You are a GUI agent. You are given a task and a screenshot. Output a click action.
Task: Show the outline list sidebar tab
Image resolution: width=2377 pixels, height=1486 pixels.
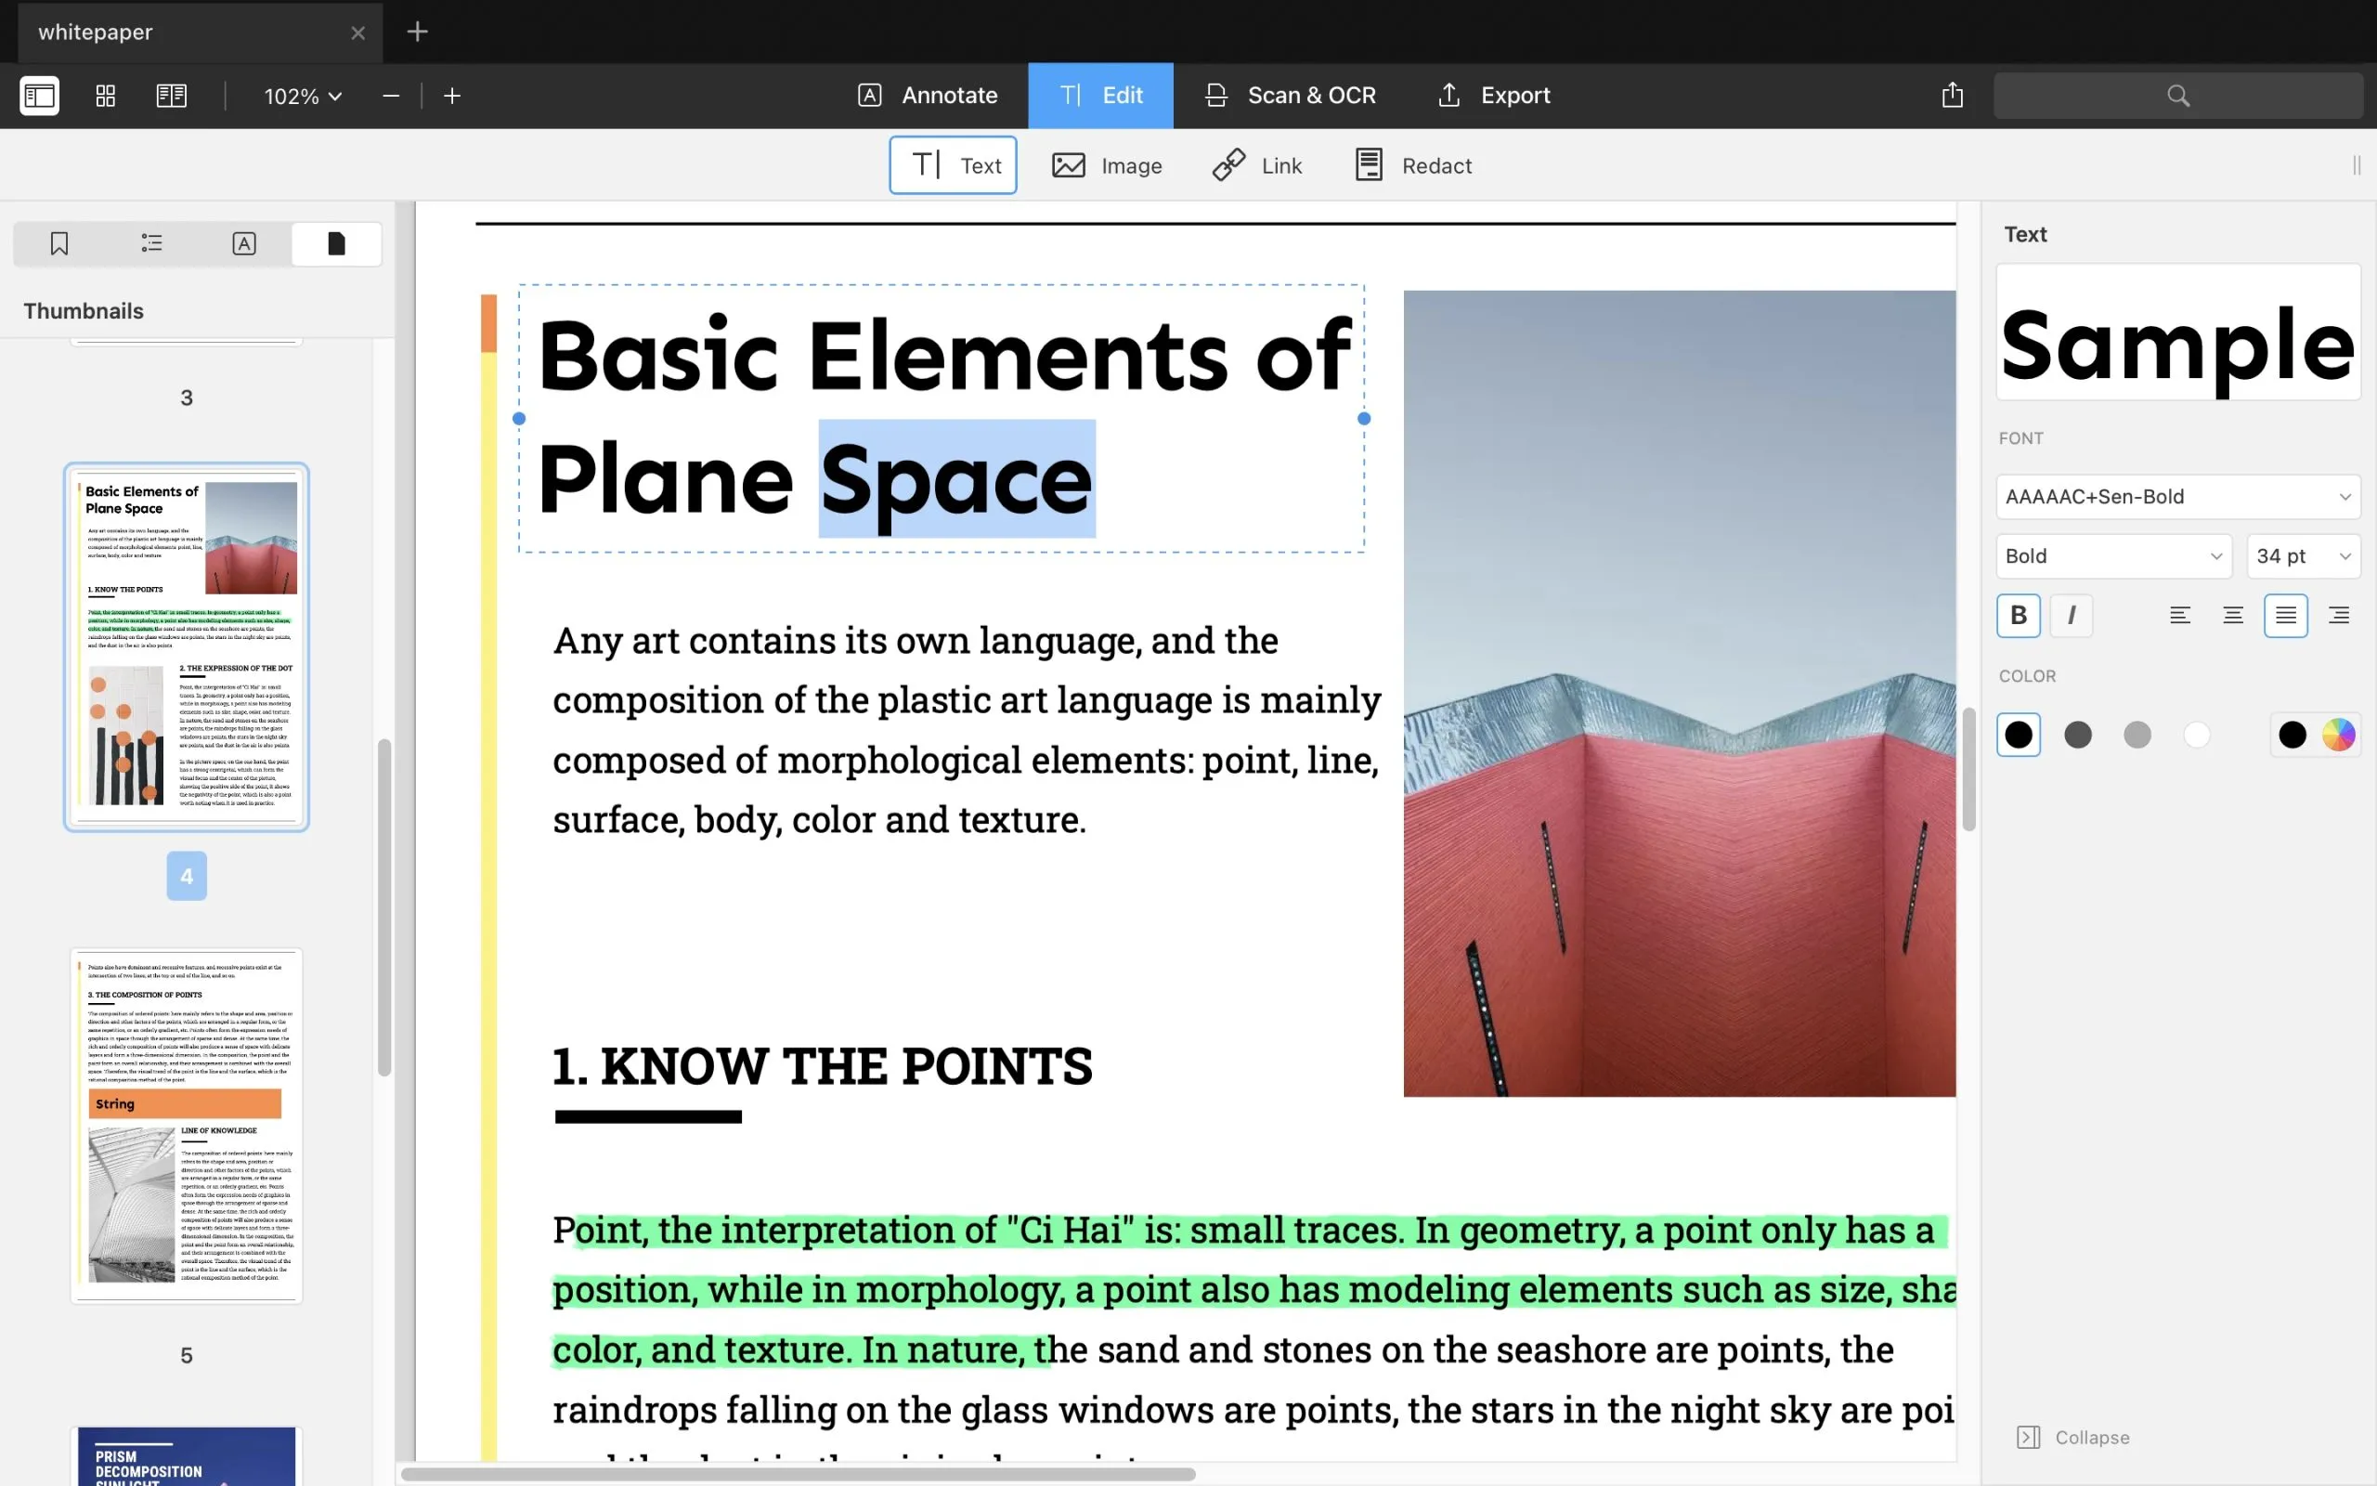tap(151, 243)
